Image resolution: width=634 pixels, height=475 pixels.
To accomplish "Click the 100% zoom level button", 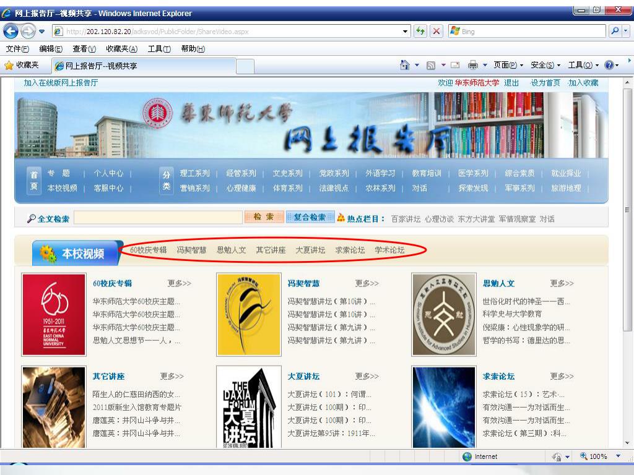I will coord(594,456).
